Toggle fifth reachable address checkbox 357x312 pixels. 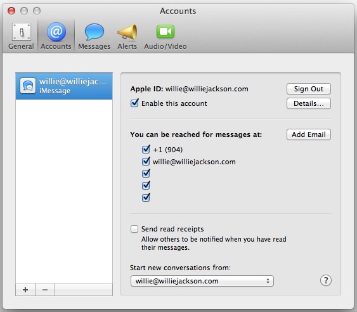tap(146, 197)
